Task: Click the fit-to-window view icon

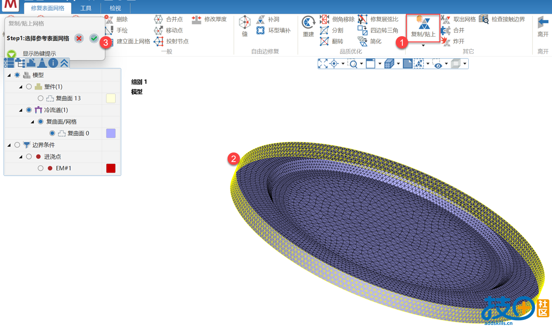Action: 323,64
